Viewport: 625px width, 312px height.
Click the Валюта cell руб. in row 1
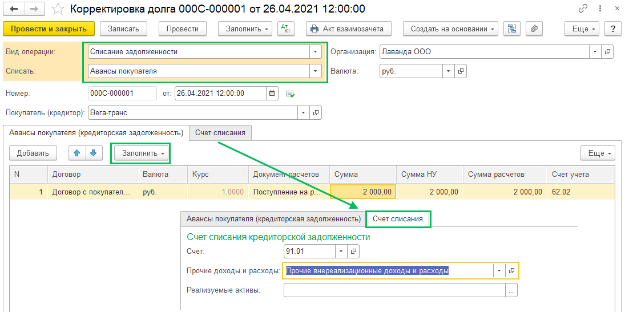[162, 192]
